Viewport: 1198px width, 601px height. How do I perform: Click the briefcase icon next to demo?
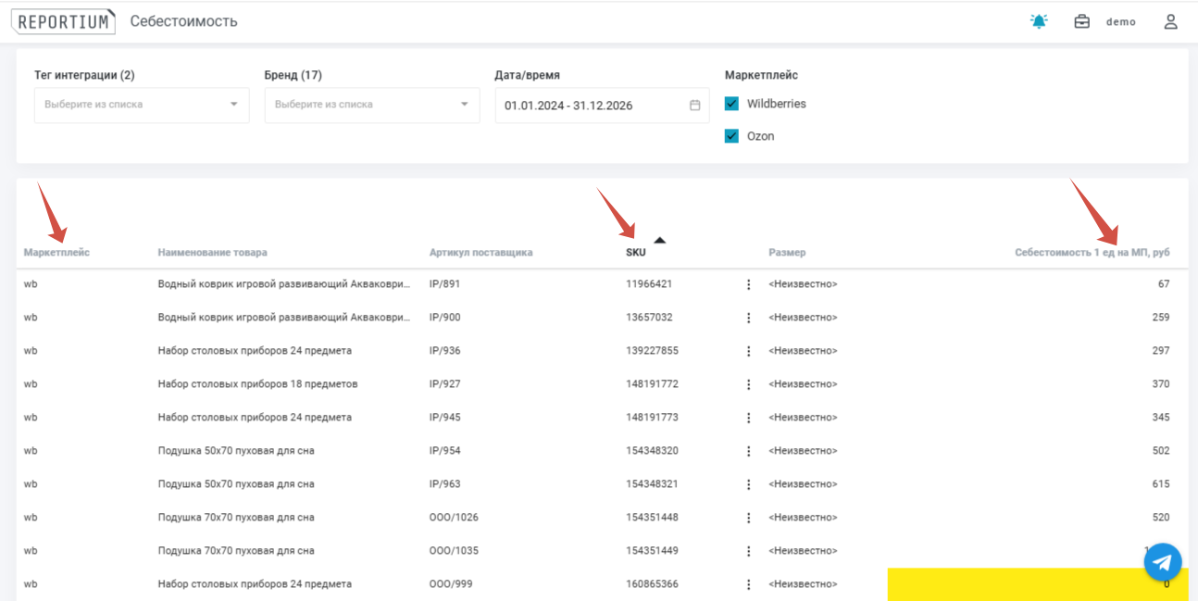click(1081, 21)
